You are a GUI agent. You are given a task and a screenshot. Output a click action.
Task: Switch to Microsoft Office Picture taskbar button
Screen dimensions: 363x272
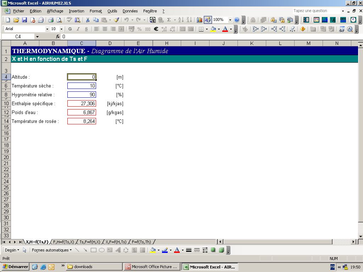pos(152,267)
